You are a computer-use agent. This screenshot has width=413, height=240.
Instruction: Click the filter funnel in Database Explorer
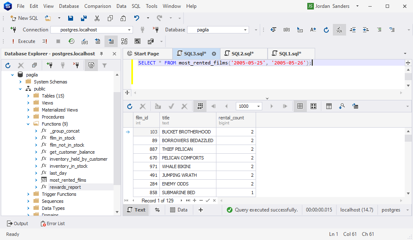(104, 65)
